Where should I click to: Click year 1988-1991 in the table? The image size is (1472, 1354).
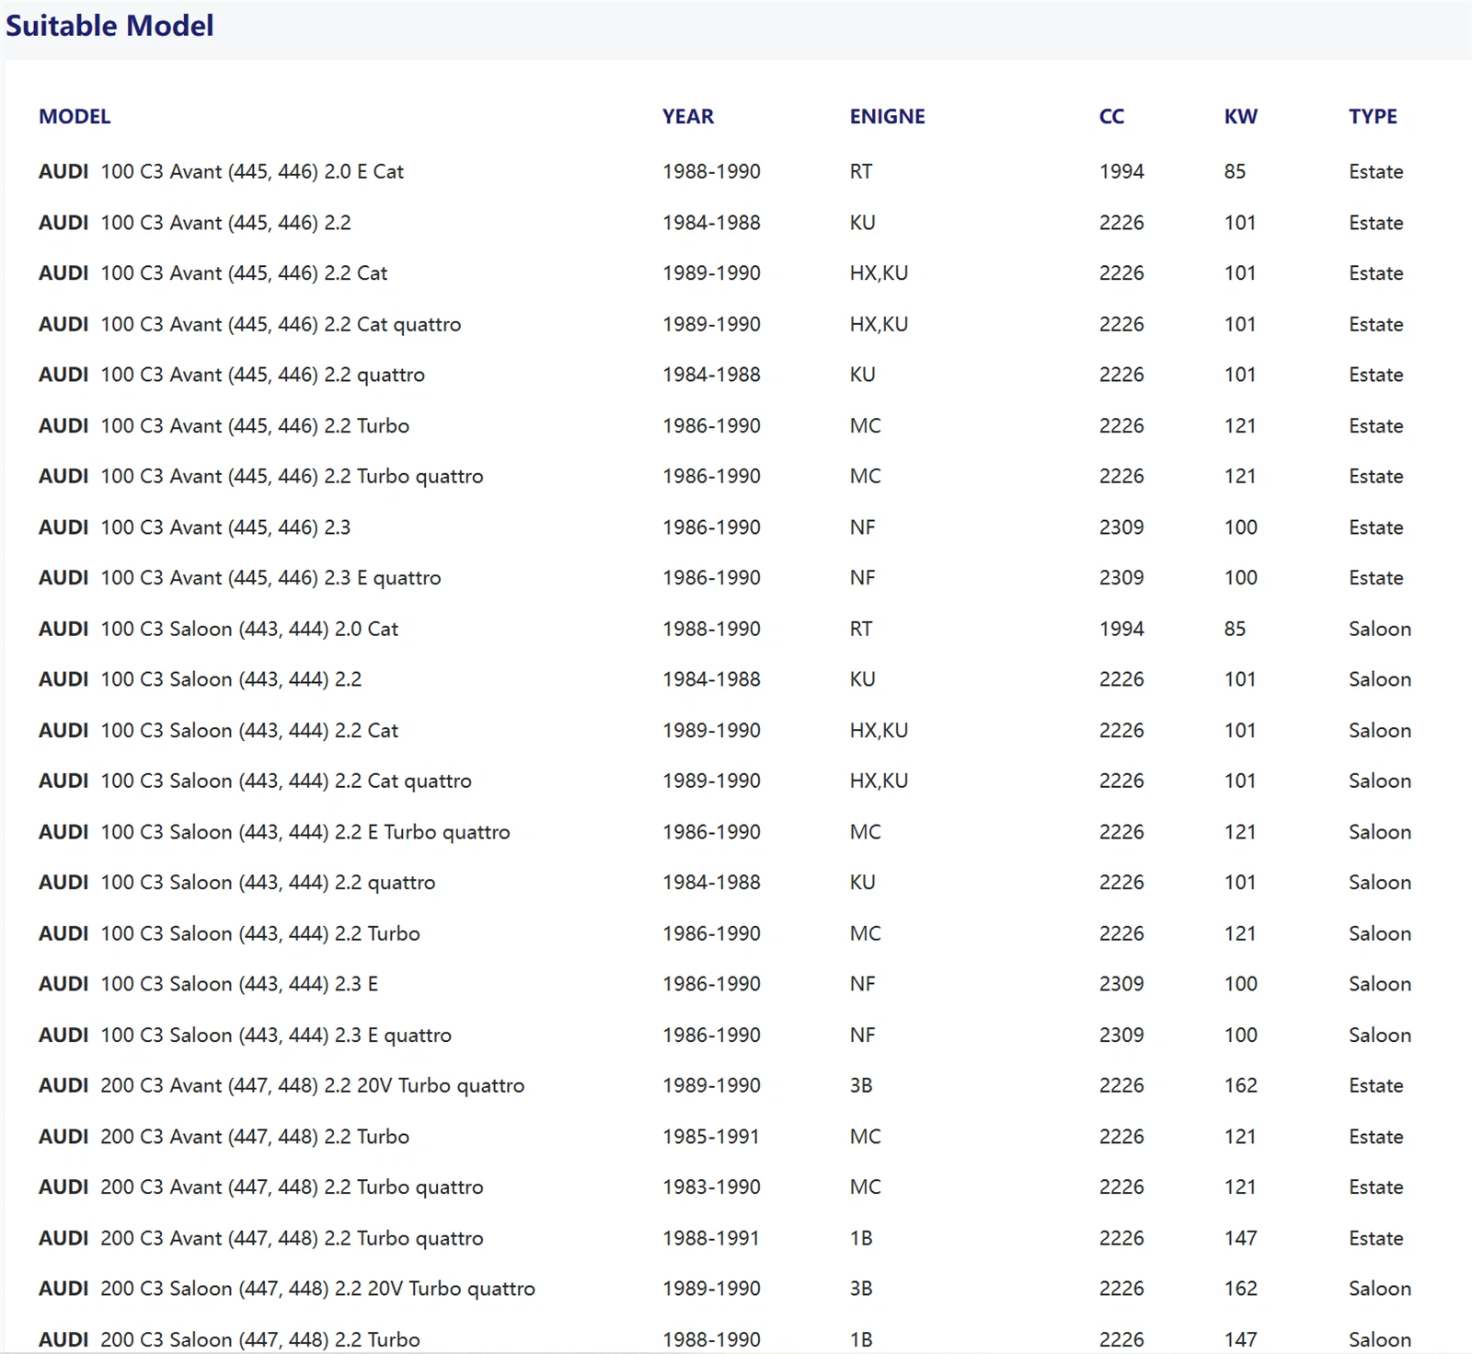pyautogui.click(x=711, y=1238)
